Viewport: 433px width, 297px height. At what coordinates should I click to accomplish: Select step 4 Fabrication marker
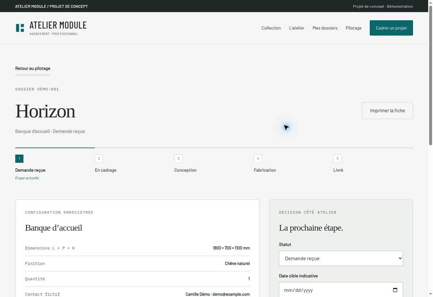[258, 158]
